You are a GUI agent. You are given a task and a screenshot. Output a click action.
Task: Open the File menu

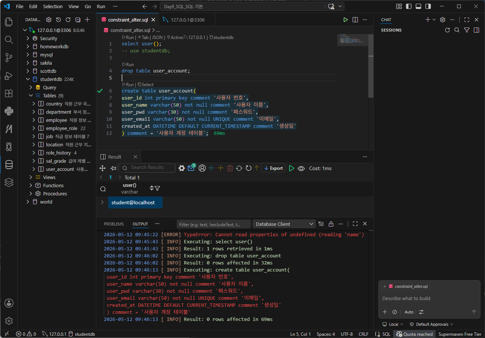[x=20, y=6]
